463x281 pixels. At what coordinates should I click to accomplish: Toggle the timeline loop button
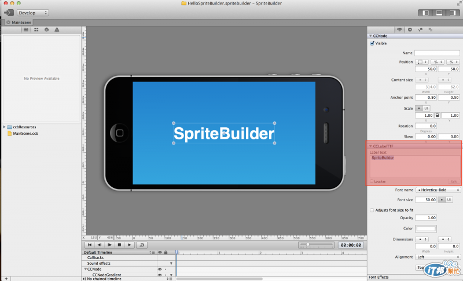coord(142,245)
